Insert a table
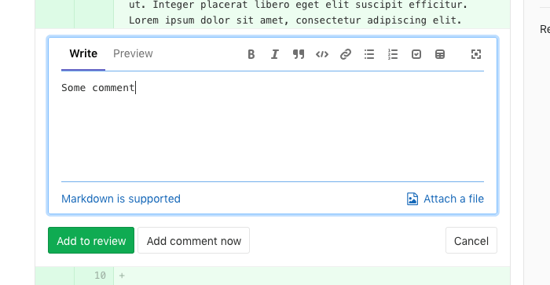 440,54
